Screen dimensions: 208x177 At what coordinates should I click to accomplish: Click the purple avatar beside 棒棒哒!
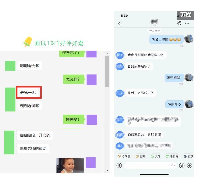[92, 120]
